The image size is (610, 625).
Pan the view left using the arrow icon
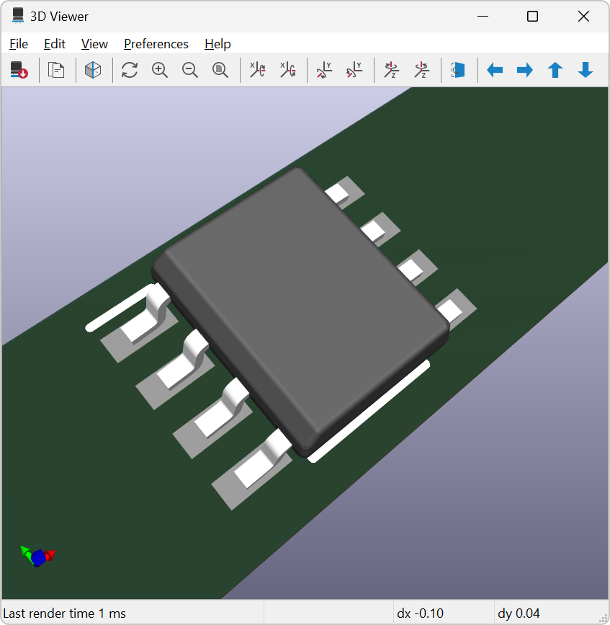coord(495,70)
